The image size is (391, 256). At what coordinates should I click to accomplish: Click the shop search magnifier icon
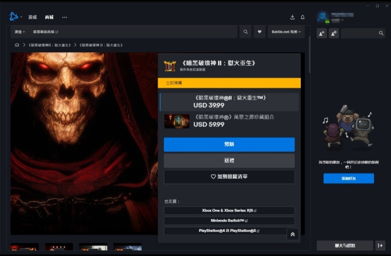coord(245,32)
